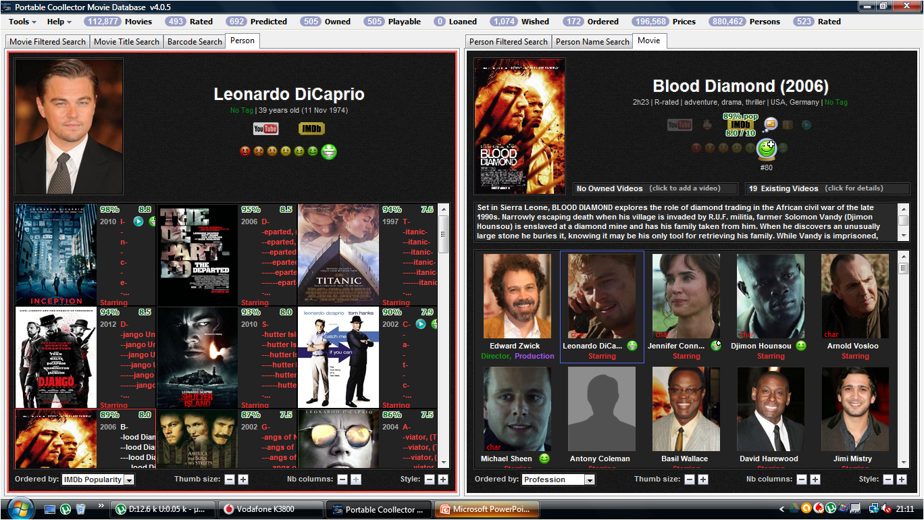This screenshot has height=520, width=924.
Task: Select the Person tab
Action: [242, 41]
